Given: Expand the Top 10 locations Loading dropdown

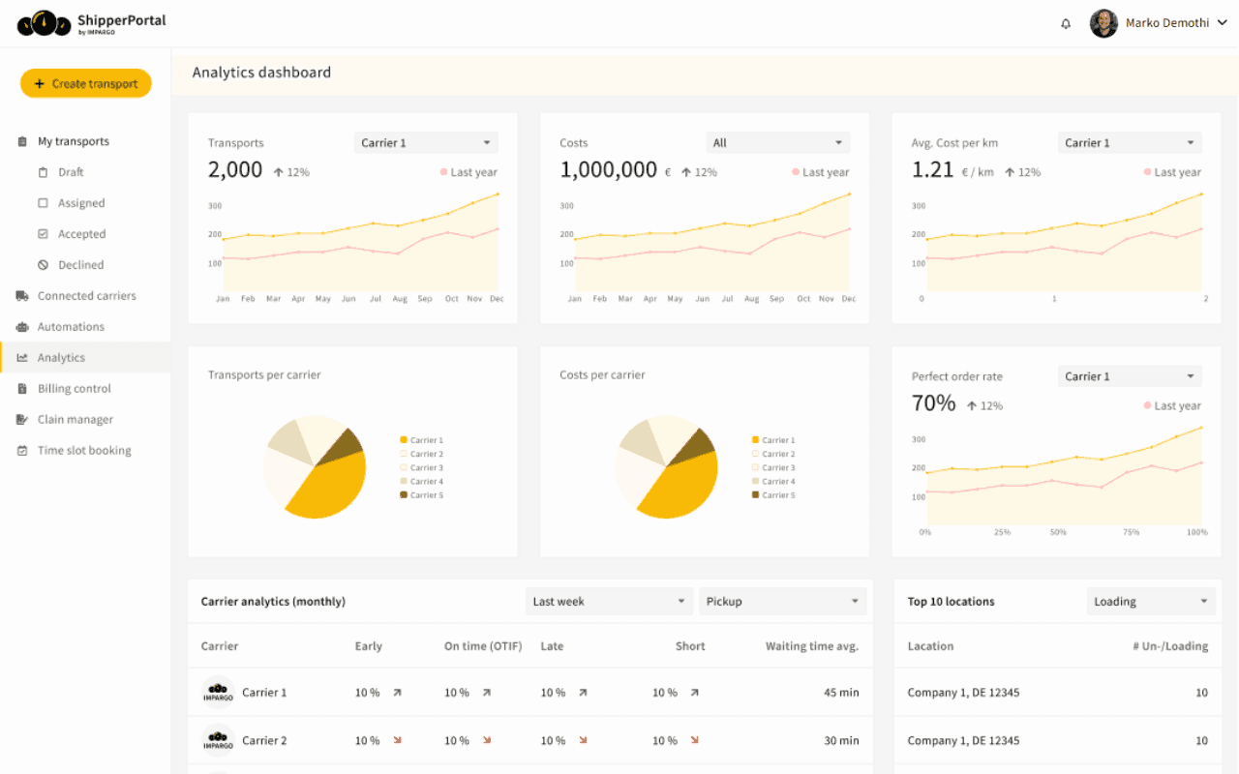Looking at the screenshot, I should tap(1150, 602).
